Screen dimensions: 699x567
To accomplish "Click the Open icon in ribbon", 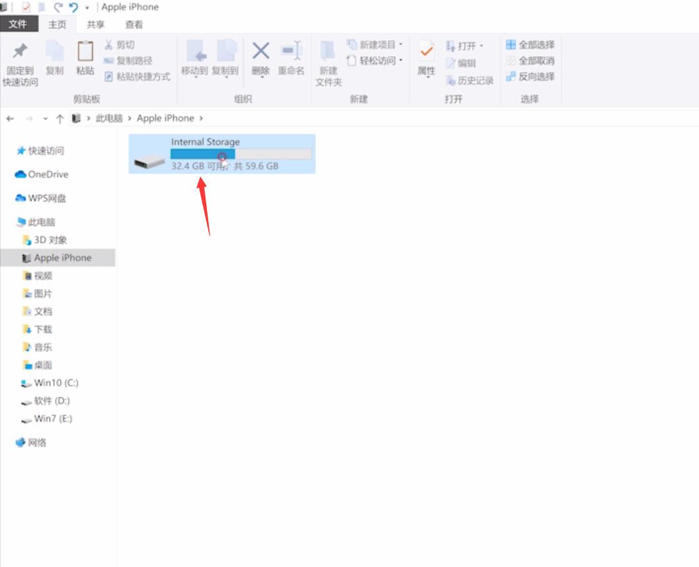I will coord(450,45).
